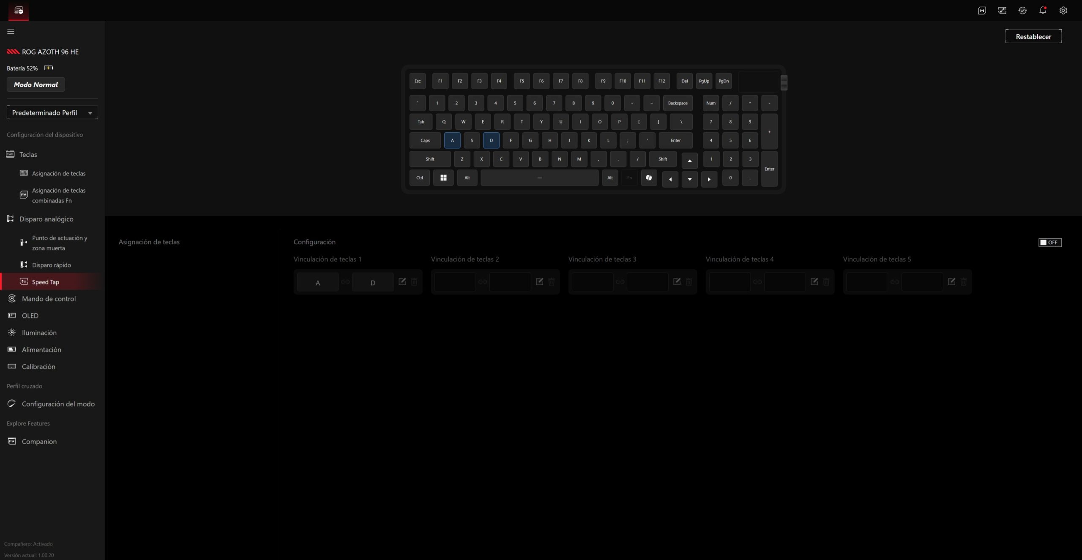Open Disparo rápido page

click(x=51, y=265)
